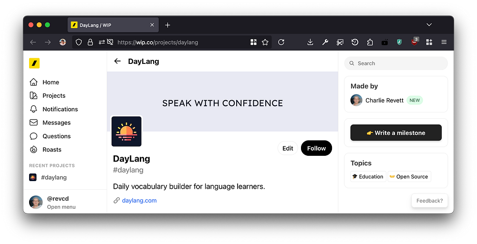The width and height of the screenshot is (477, 244).
Task: Open Messages in sidebar
Action: point(50,122)
